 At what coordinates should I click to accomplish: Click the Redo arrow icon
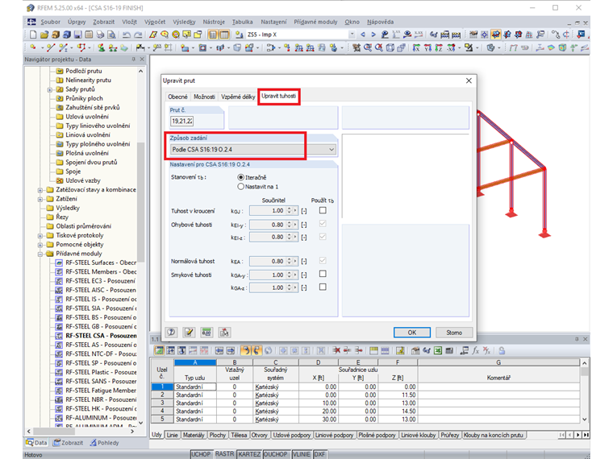[138, 35]
